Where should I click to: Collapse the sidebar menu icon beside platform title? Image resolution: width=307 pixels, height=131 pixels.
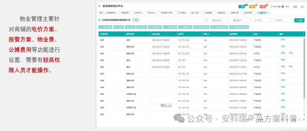tap(99, 6)
